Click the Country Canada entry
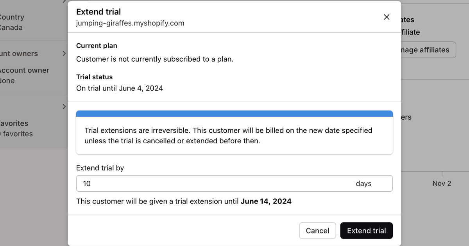The width and height of the screenshot is (469, 246). pos(11,22)
